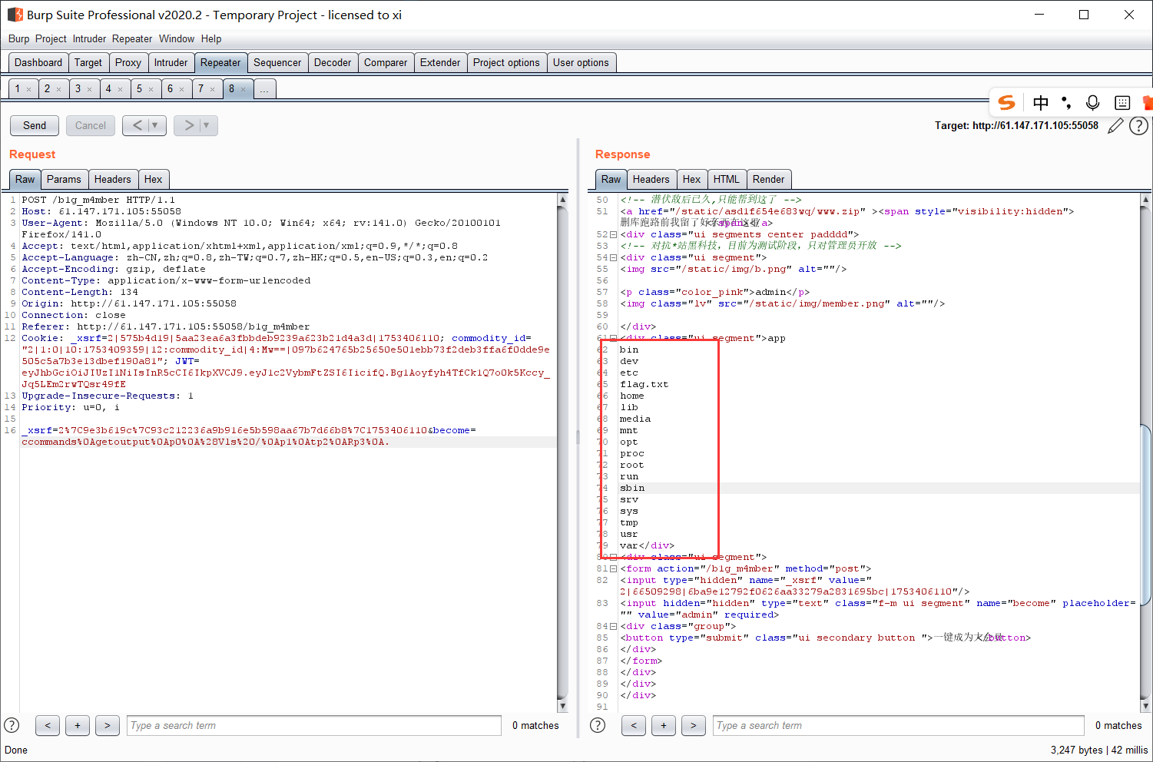Viewport: 1153px width, 762px height.
Task: Open the Project menu
Action: click(51, 38)
